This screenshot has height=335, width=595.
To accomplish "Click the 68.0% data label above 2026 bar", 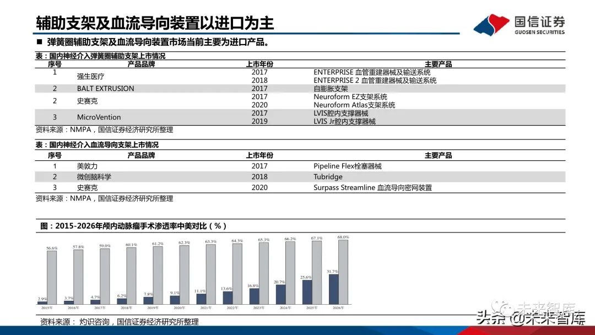I will coord(343,237).
